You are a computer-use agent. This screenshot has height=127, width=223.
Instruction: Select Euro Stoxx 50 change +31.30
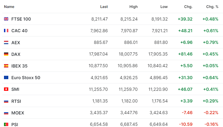pos(185,78)
